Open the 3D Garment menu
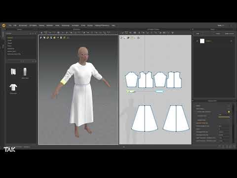Viewport: 237px width, 178px height. (23, 26)
